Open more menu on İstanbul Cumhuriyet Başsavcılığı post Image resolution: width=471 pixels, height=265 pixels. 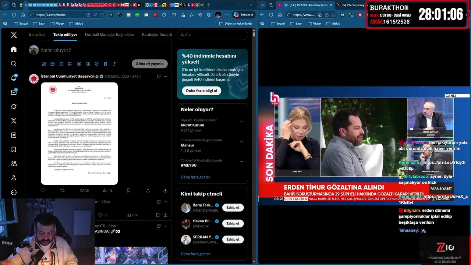[166, 76]
